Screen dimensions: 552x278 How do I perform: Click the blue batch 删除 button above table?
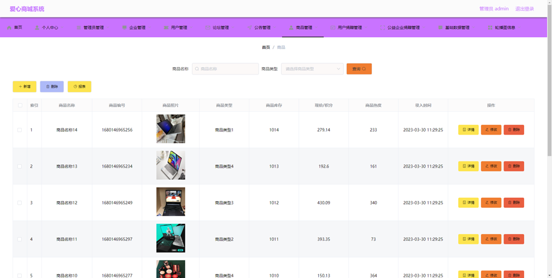click(x=52, y=86)
